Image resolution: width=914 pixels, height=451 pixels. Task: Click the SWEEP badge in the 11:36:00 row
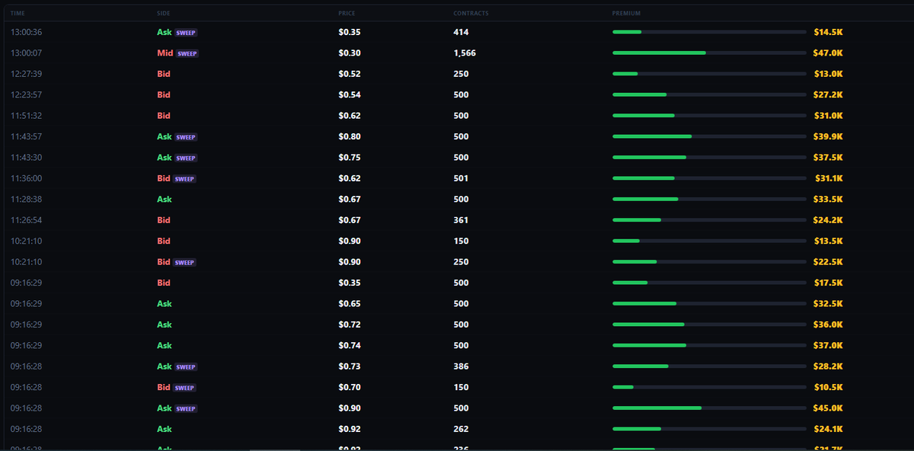pos(185,179)
